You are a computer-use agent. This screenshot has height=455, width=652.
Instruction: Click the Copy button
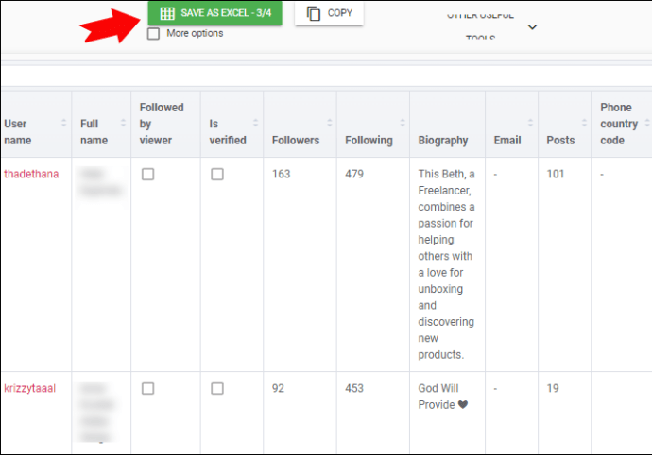coord(329,13)
